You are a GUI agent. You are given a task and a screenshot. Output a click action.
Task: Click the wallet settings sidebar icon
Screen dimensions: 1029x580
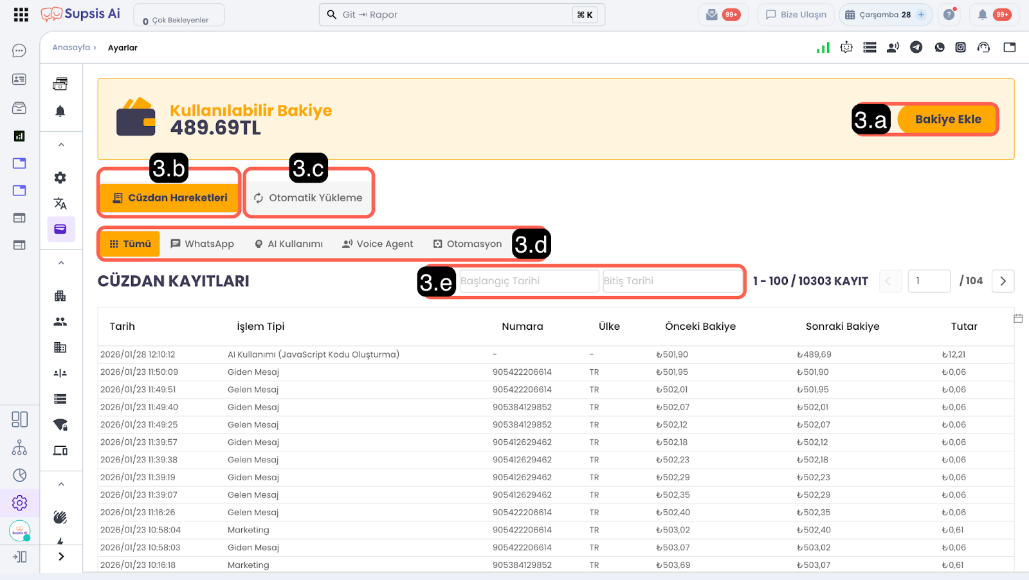[60, 230]
